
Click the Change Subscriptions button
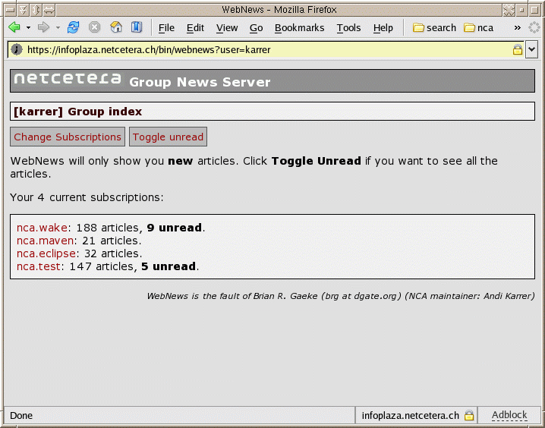point(68,137)
